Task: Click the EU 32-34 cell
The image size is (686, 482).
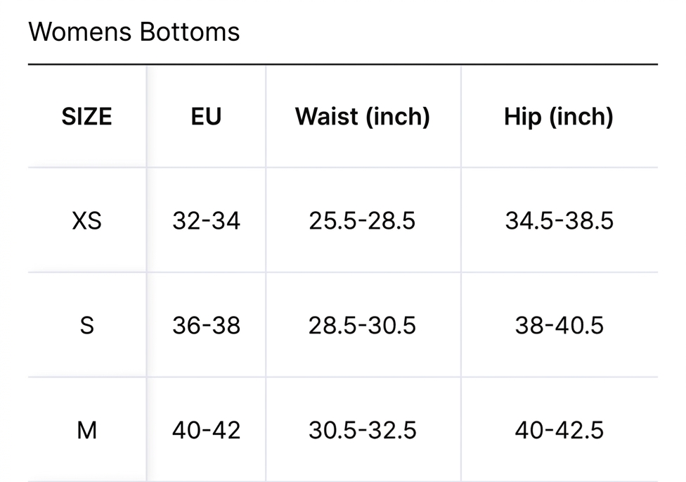Action: tap(206, 220)
